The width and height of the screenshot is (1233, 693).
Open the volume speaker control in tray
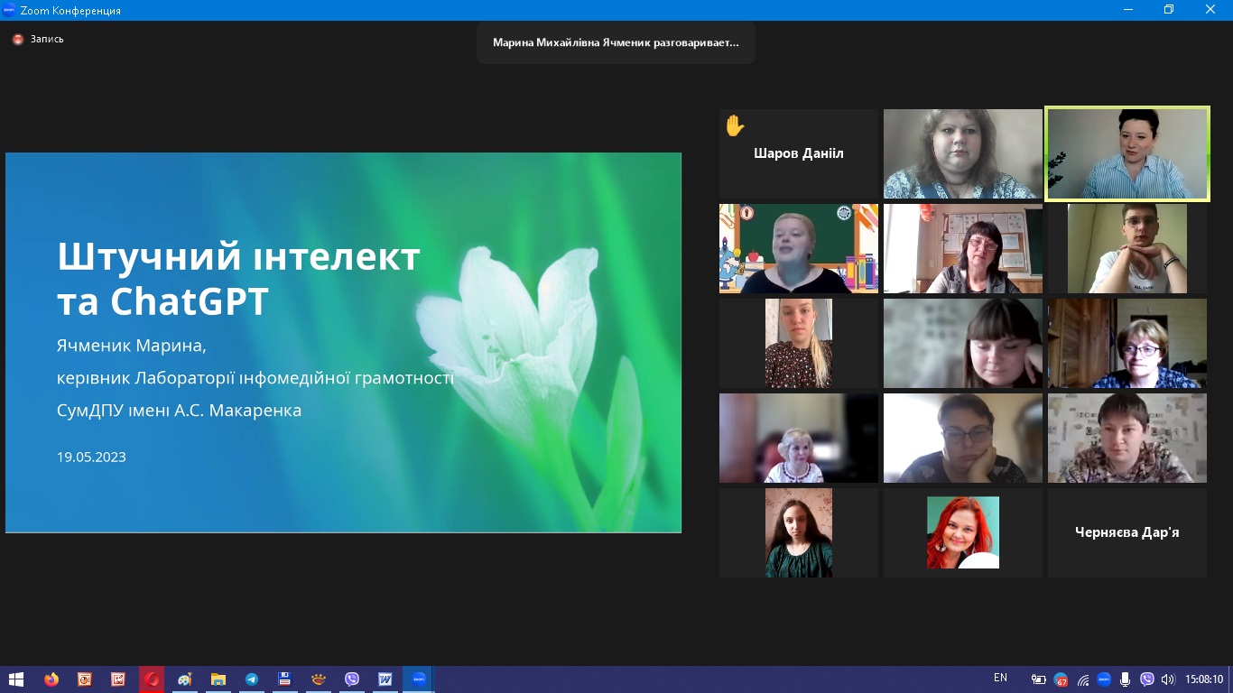point(1168,679)
